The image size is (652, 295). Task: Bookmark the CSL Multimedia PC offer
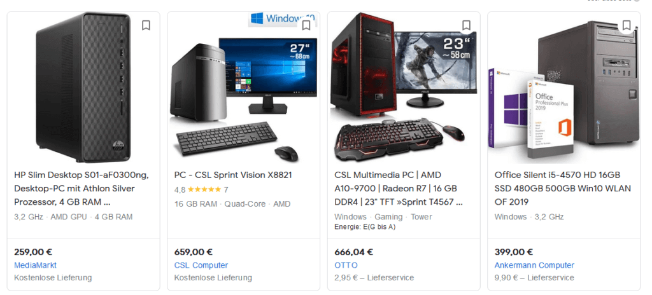pos(466,25)
